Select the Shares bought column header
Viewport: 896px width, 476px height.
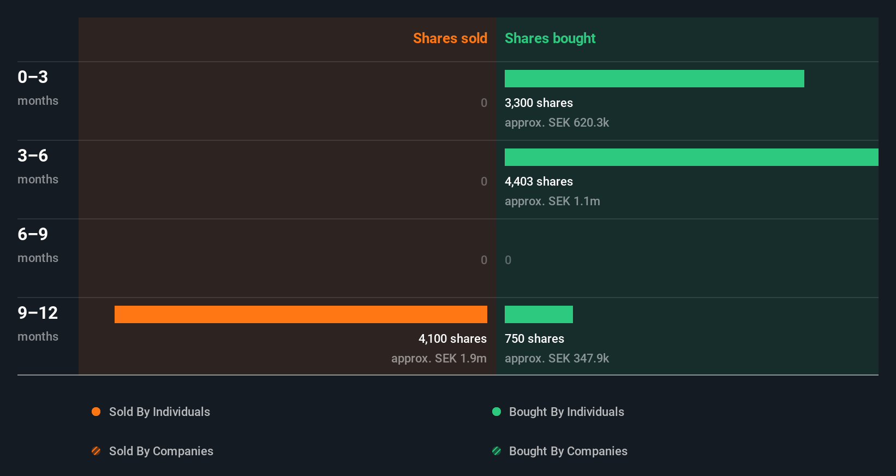coord(549,38)
